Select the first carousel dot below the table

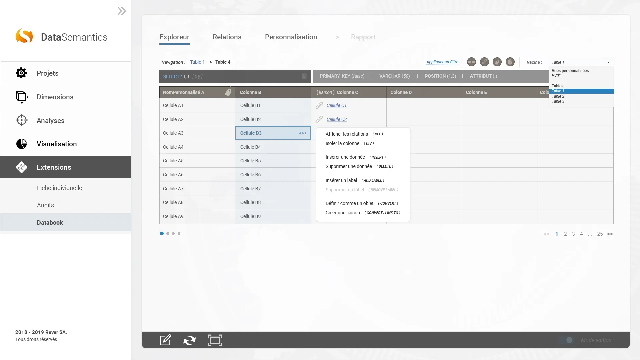point(162,234)
